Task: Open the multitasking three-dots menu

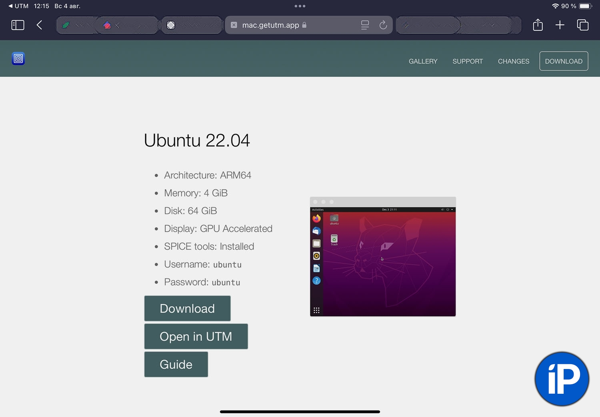Action: [300, 6]
